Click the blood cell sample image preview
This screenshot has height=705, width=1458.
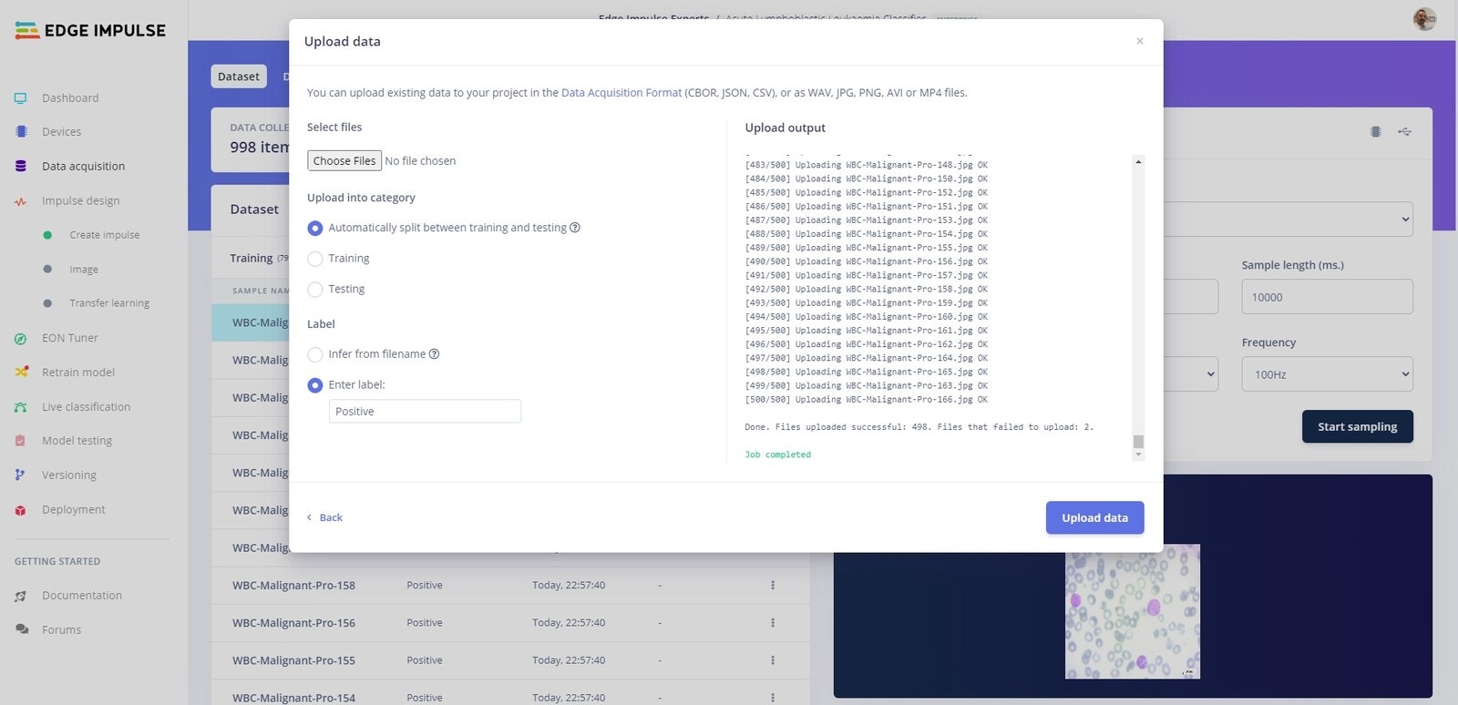pos(1133,612)
